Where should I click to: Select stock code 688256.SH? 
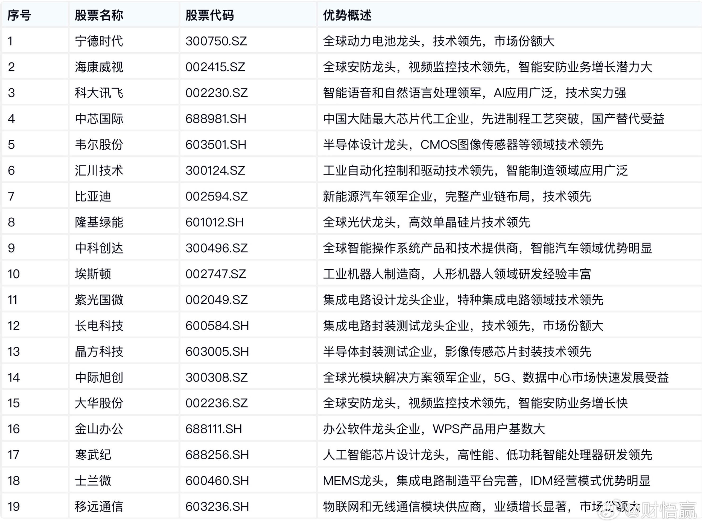217,455
